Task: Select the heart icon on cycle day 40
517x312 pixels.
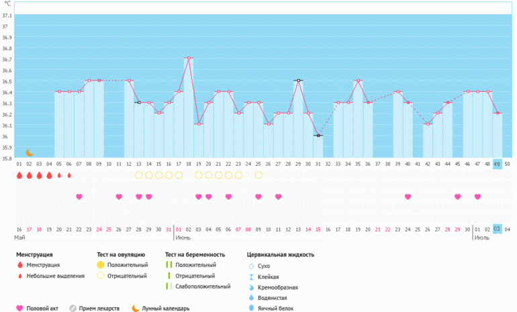Action: coord(408,197)
